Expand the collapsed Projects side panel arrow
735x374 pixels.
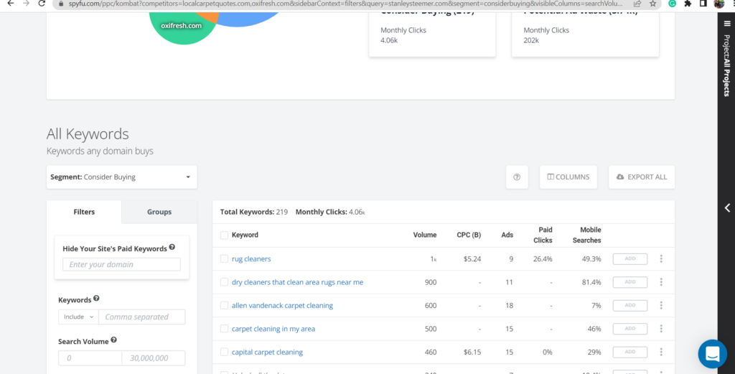tap(726, 208)
